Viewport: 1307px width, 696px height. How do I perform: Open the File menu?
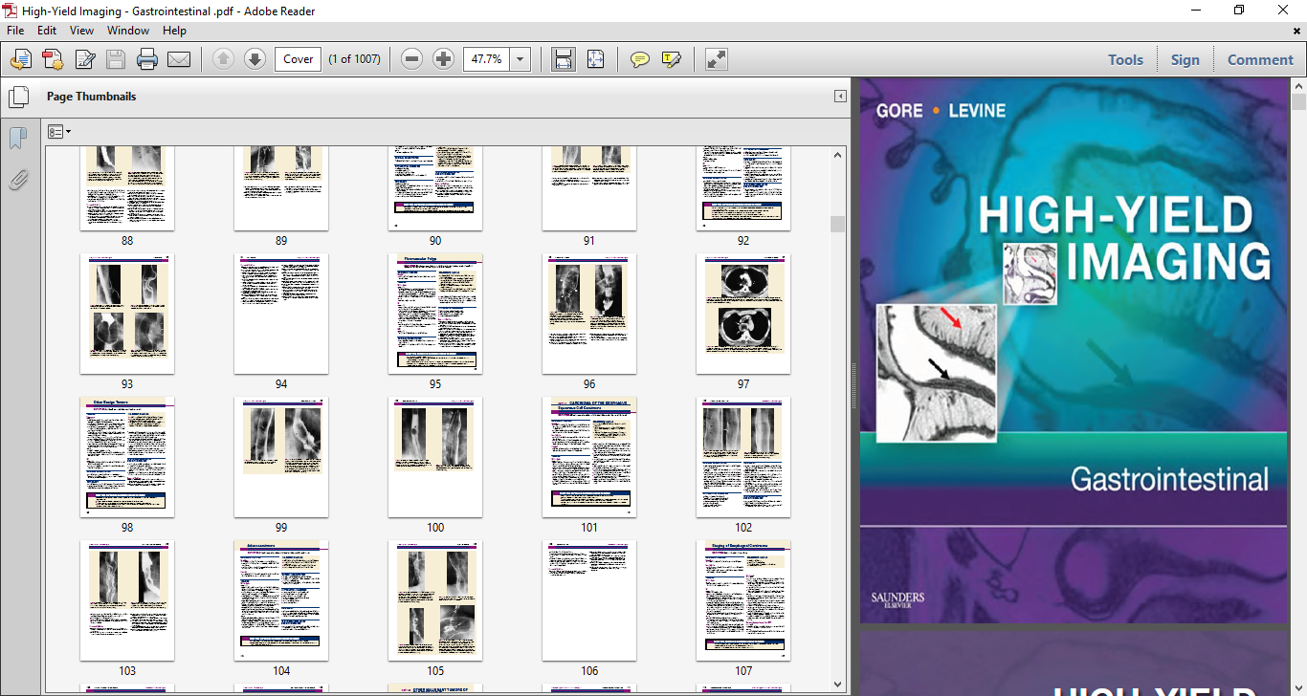coord(16,31)
